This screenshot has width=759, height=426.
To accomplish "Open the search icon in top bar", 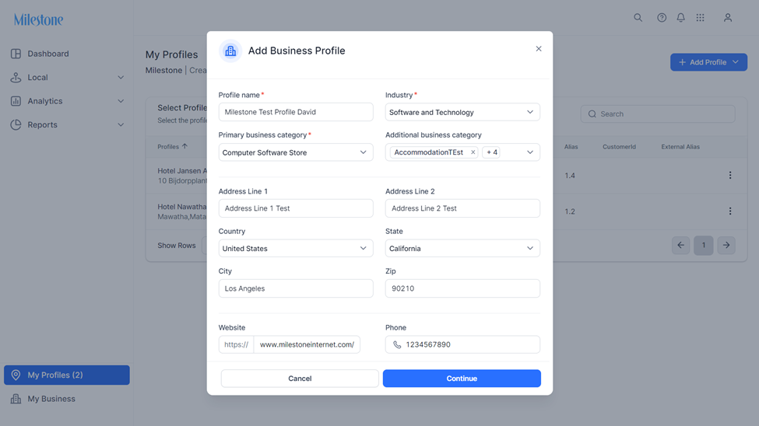I will click(x=638, y=18).
